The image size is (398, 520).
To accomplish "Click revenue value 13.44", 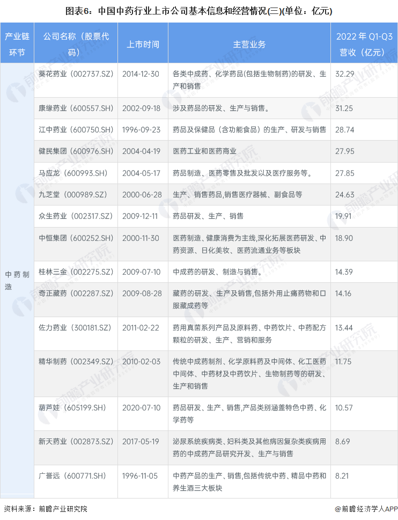I will (x=344, y=328).
